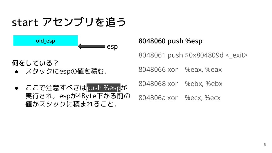Click the 804806a xor %ecx, %ecx line
272x153 pixels.
click(x=179, y=98)
